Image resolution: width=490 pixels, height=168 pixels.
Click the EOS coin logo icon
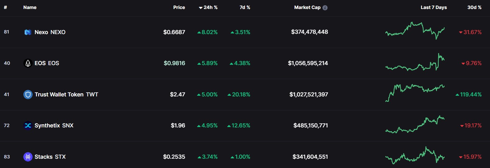click(28, 63)
